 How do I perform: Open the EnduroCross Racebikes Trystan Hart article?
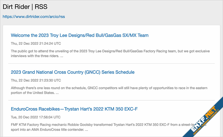tap(74, 109)
